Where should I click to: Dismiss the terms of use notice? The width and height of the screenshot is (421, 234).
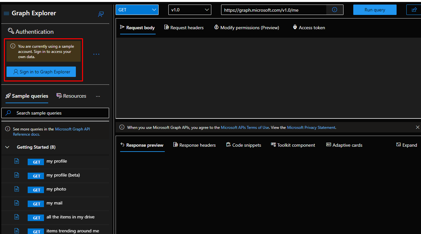(x=417, y=127)
